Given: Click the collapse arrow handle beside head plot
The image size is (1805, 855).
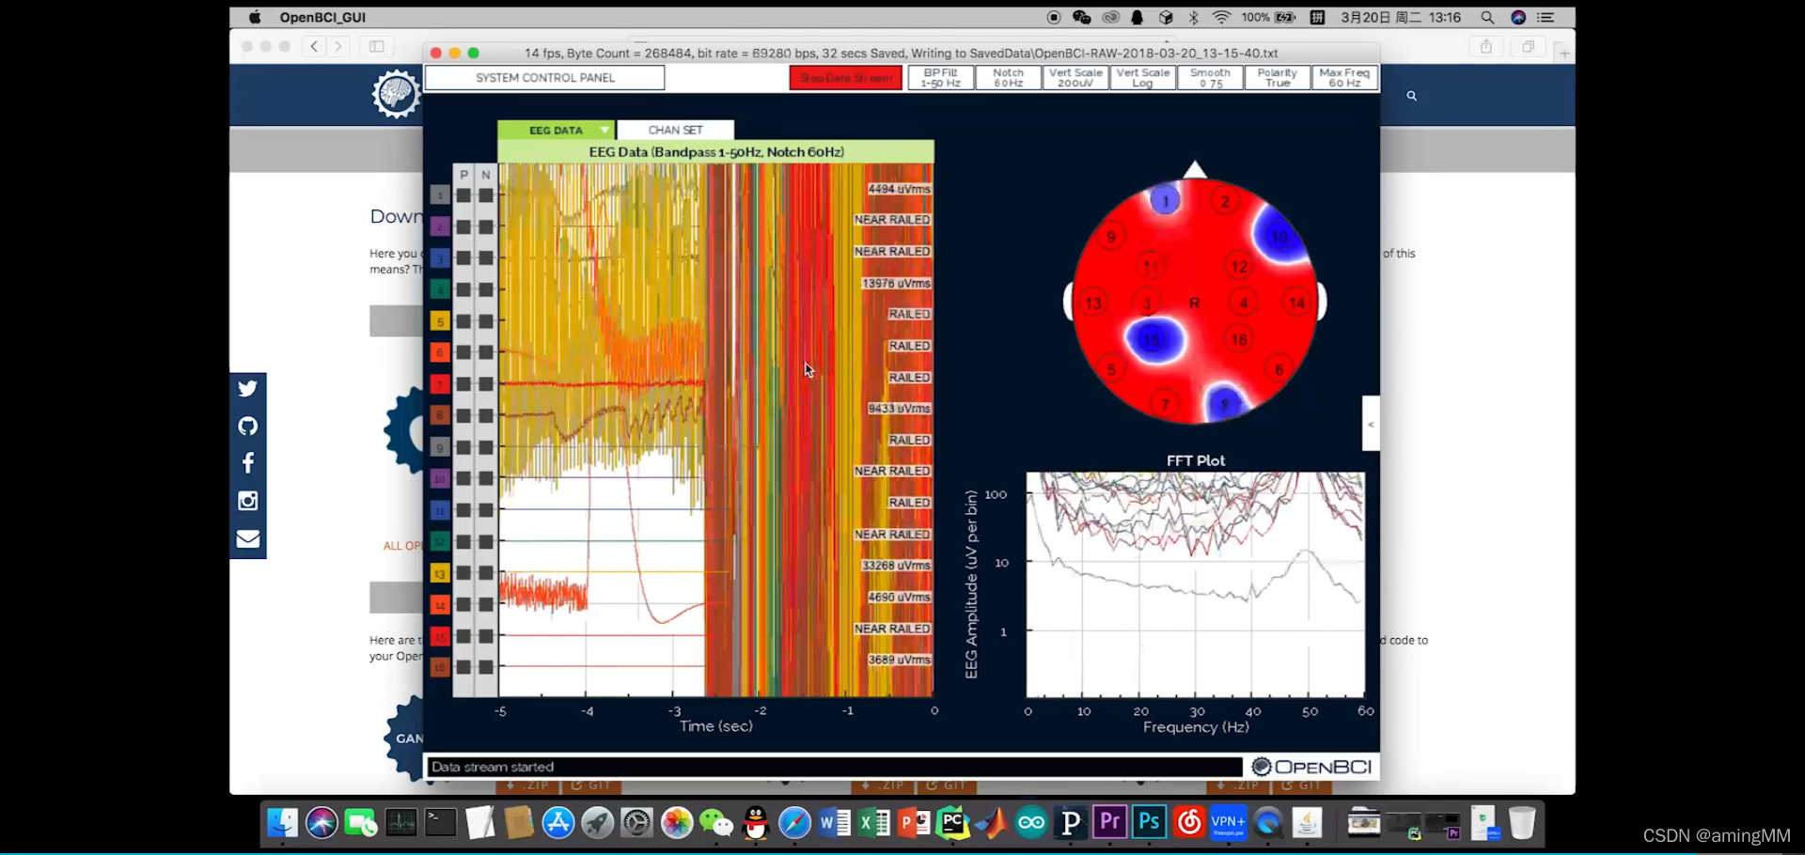Looking at the screenshot, I should coord(1371,424).
